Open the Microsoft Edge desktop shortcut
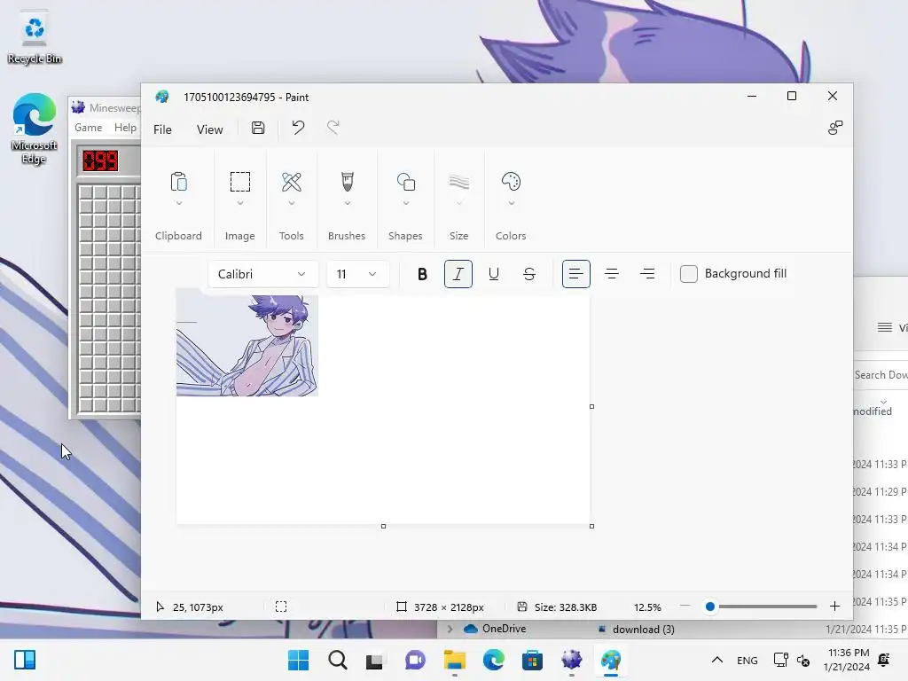 [35, 129]
